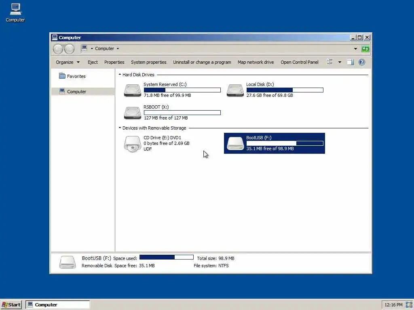Minimize the Computer window
The image size is (414, 310).
353,38
